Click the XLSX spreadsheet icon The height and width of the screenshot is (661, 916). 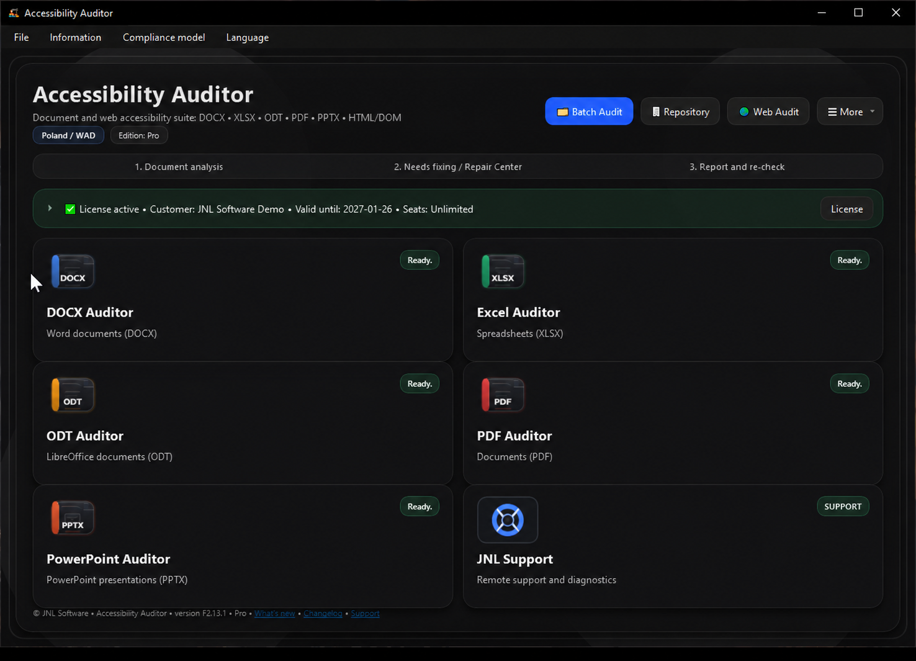(x=503, y=271)
